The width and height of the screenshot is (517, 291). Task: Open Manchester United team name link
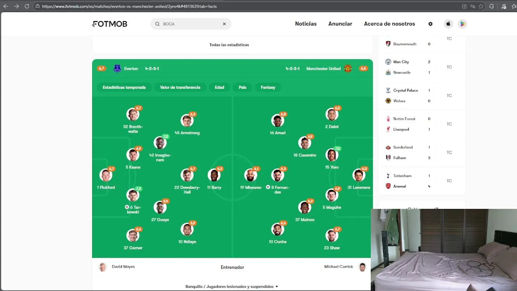click(323, 69)
